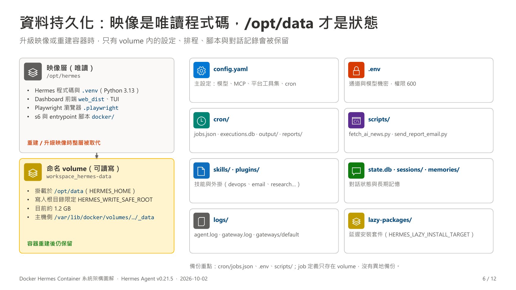Screen dimensions: 516x290
Task: Click the 通道與模型機密，權限 600 description
Action: 382,84
